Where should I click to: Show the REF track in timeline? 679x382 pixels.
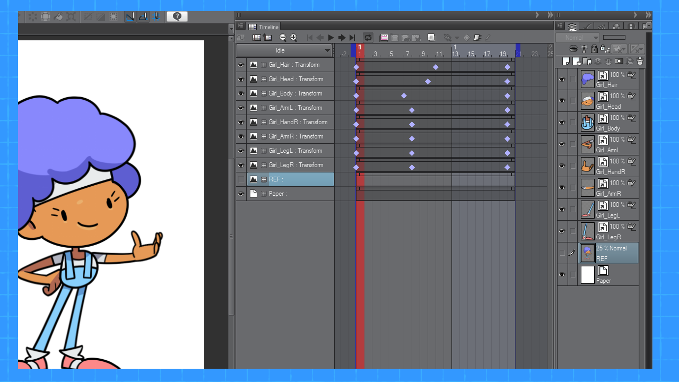coord(241,179)
